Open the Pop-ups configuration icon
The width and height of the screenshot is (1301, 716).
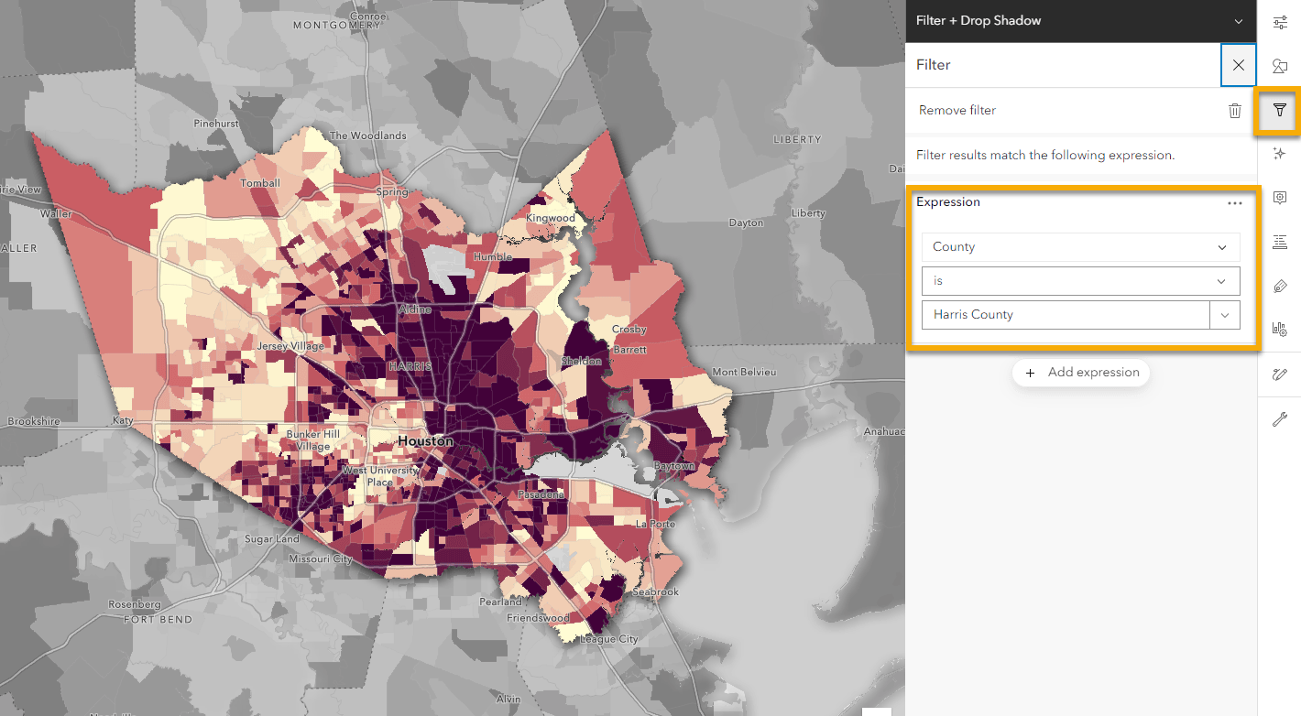point(1280,198)
